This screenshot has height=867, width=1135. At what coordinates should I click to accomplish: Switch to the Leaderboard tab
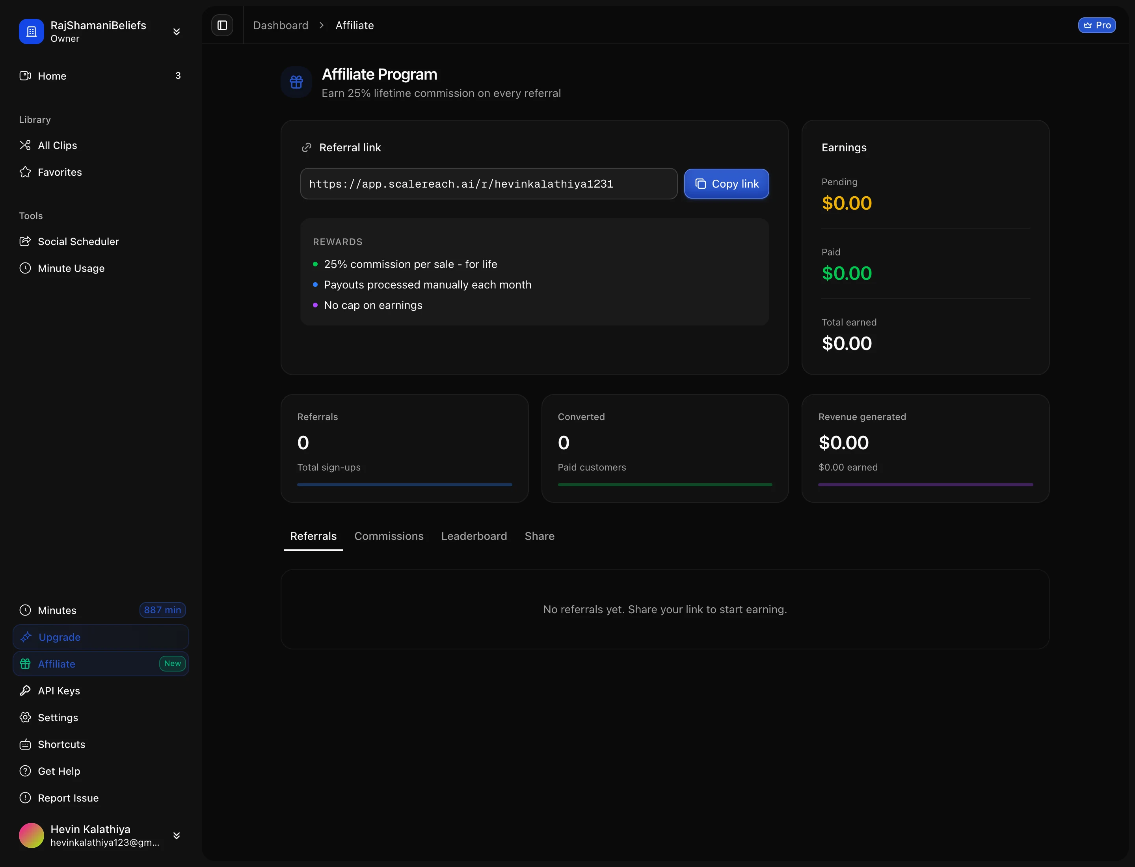tap(474, 536)
